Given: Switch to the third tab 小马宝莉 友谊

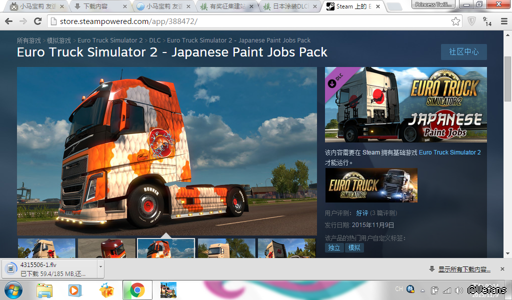Looking at the screenshot, I should click(163, 6).
